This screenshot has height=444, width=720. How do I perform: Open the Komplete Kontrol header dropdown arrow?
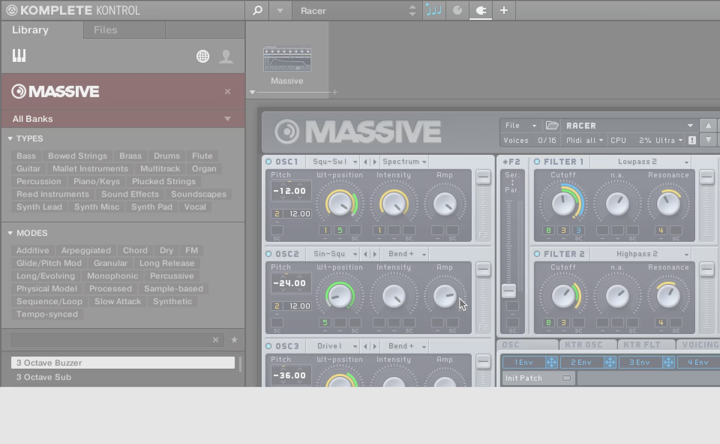click(280, 11)
